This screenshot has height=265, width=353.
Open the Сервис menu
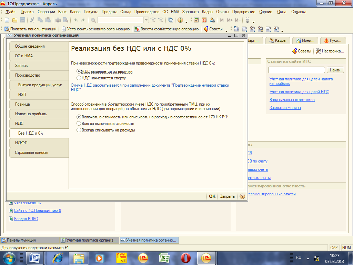pos(266,12)
